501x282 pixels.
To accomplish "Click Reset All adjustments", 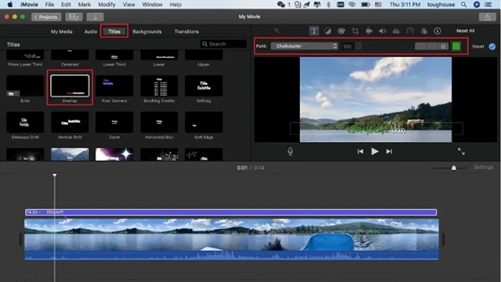I will pyautogui.click(x=465, y=31).
